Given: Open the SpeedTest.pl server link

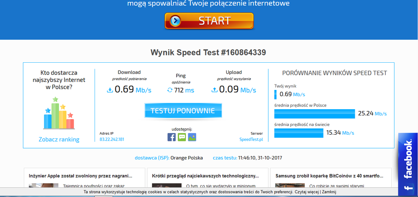Looking at the screenshot, I should click(251, 139).
